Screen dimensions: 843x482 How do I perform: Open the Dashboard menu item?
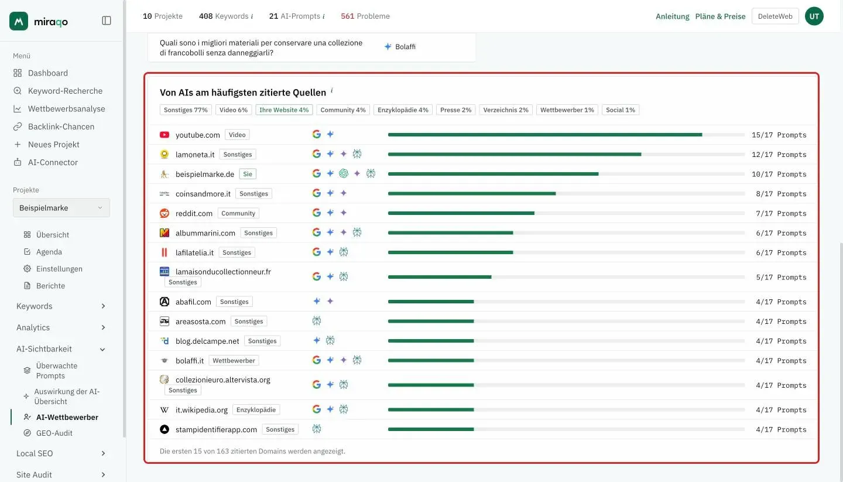pos(48,73)
